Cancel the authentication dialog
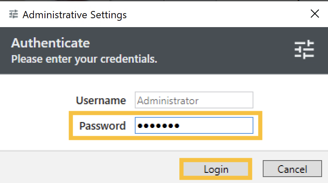 pyautogui.click(x=292, y=169)
